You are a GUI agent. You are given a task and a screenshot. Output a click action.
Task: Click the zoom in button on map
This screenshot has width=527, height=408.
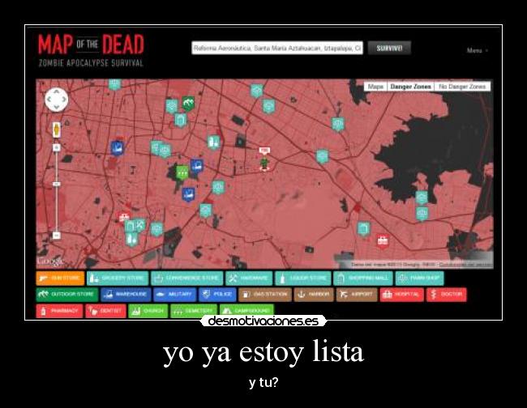click(x=56, y=147)
